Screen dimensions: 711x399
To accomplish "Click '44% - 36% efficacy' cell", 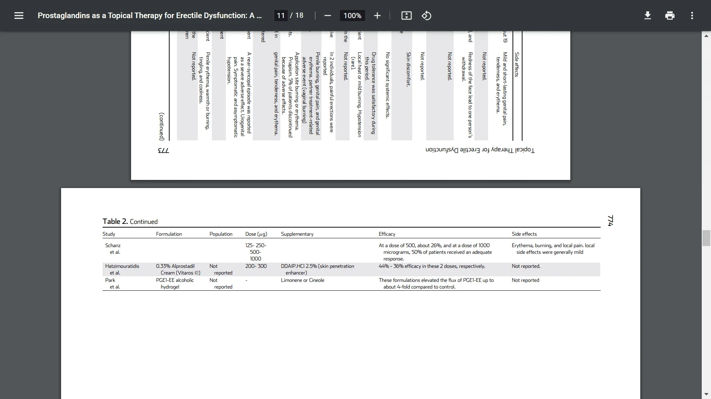I will (432, 266).
